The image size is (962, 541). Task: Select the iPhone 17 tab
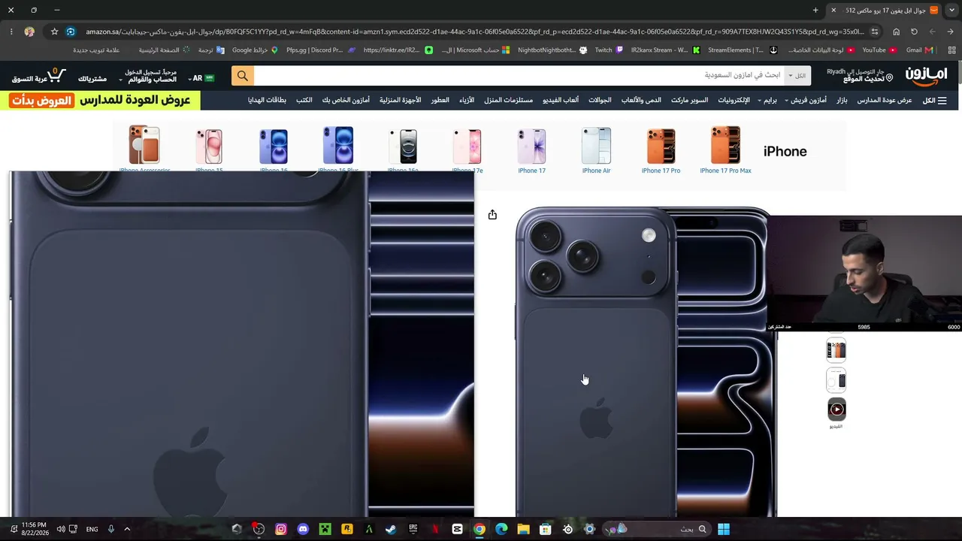click(531, 150)
